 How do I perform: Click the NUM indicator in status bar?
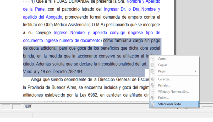coord(28,107)
